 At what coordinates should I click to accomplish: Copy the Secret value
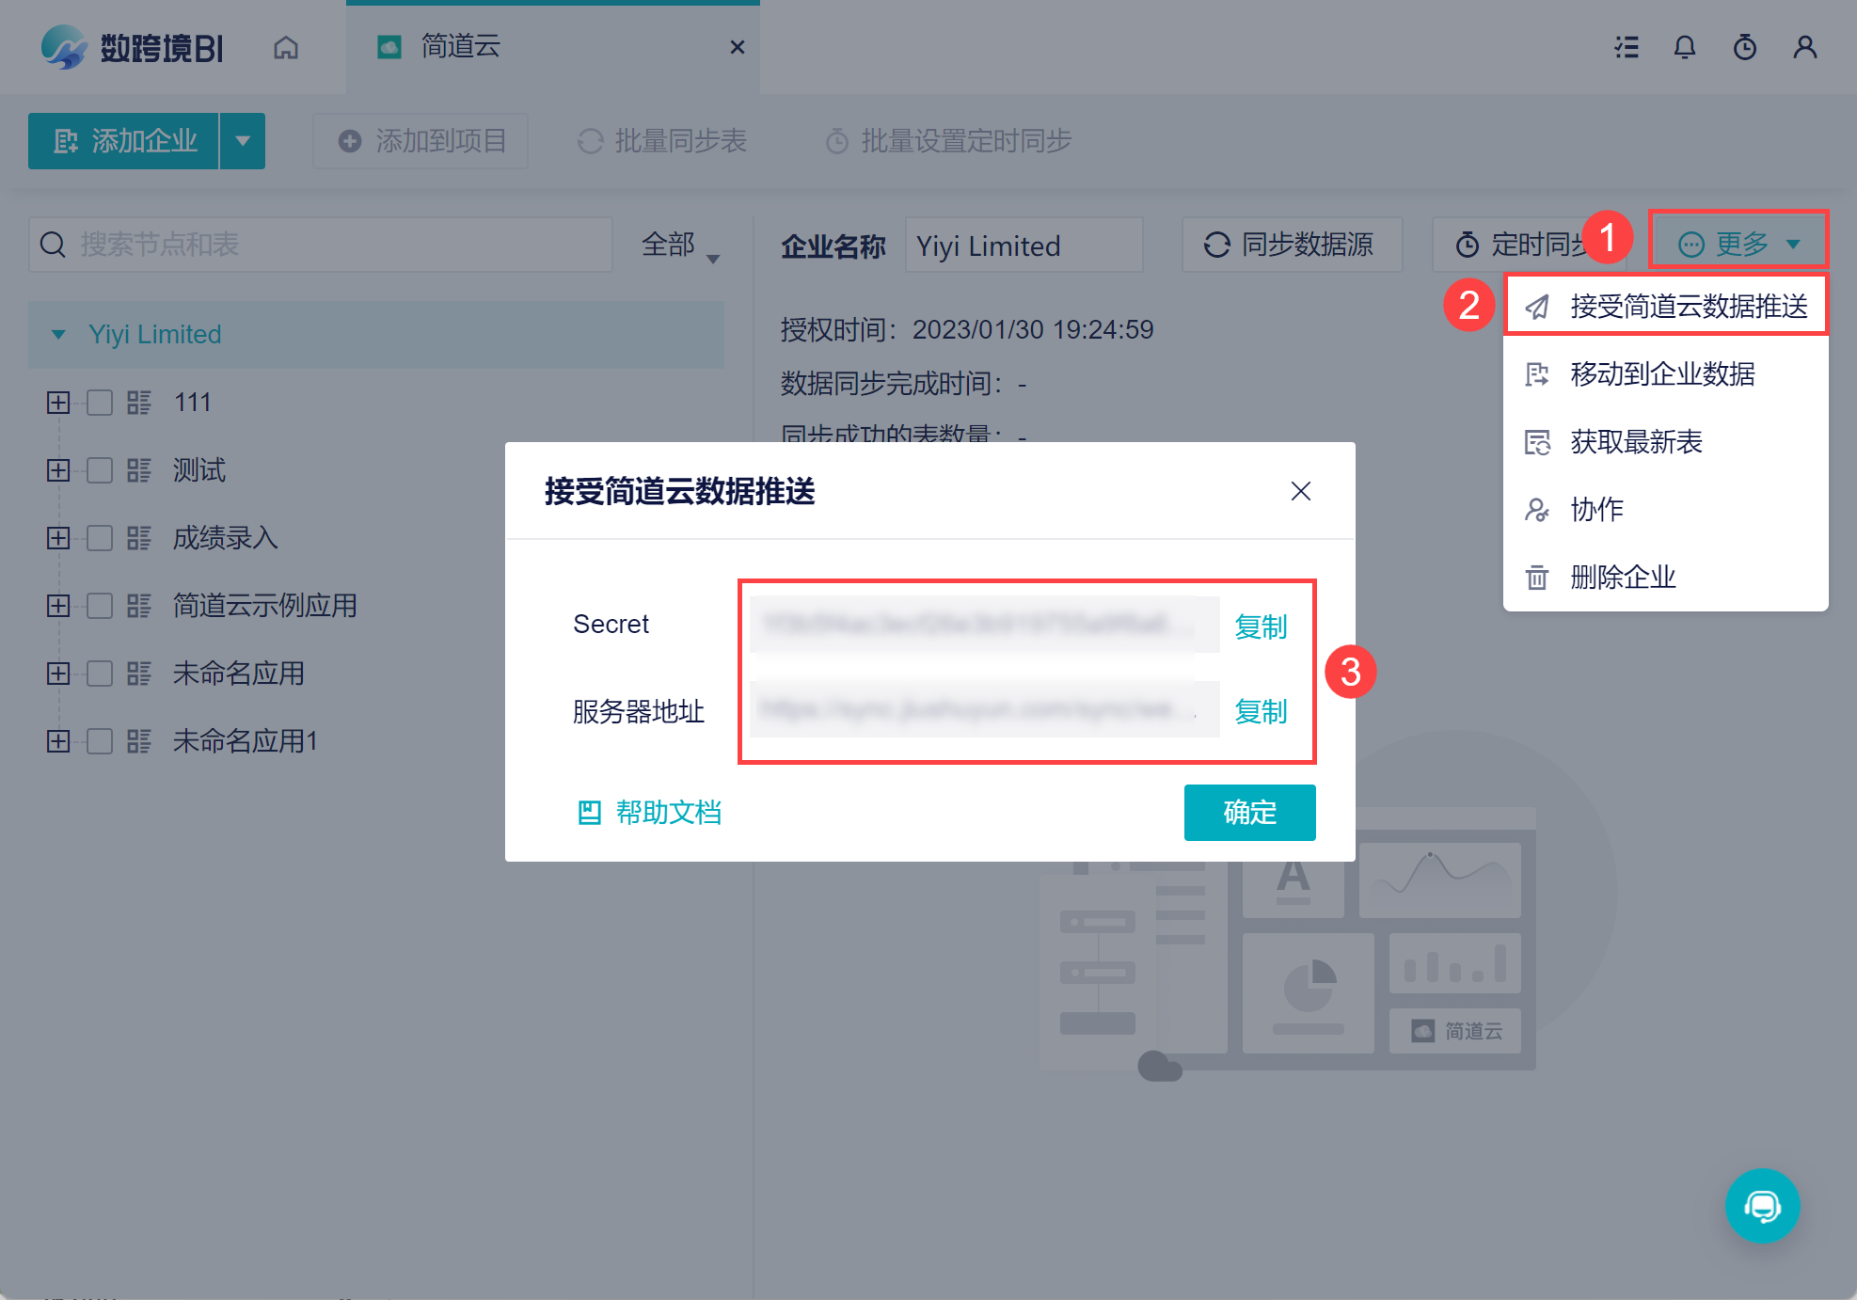(x=1261, y=626)
